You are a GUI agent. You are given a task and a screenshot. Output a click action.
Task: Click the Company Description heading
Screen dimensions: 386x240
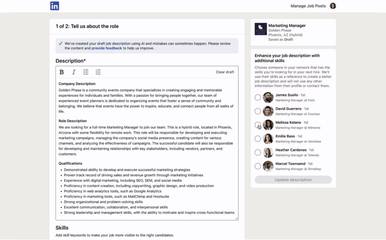tap(77, 84)
